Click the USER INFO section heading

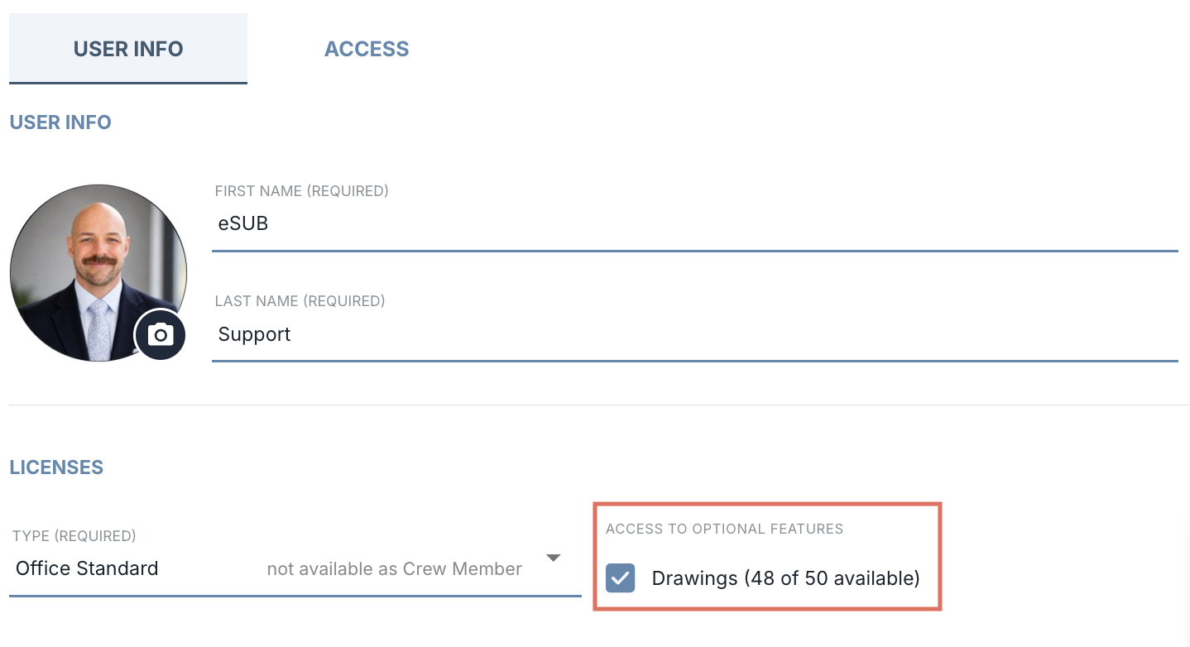pos(60,122)
